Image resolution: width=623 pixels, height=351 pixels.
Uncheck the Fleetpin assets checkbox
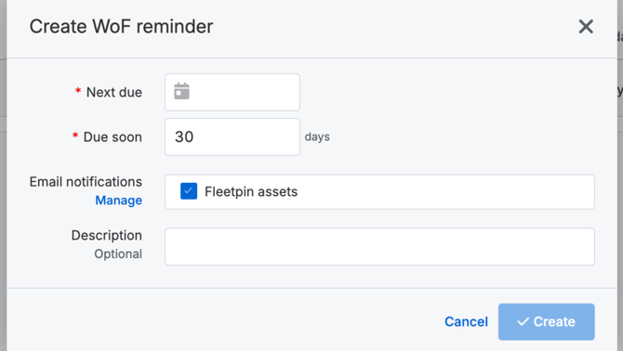pos(189,191)
